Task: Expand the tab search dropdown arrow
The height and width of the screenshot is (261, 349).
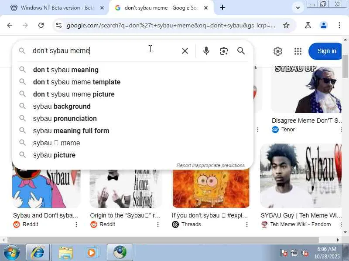Action: click(298, 8)
